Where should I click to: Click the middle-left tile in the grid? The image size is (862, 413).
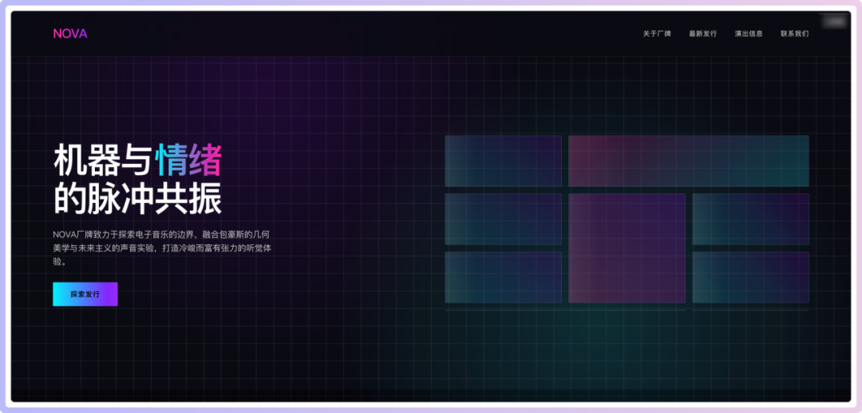(503, 219)
